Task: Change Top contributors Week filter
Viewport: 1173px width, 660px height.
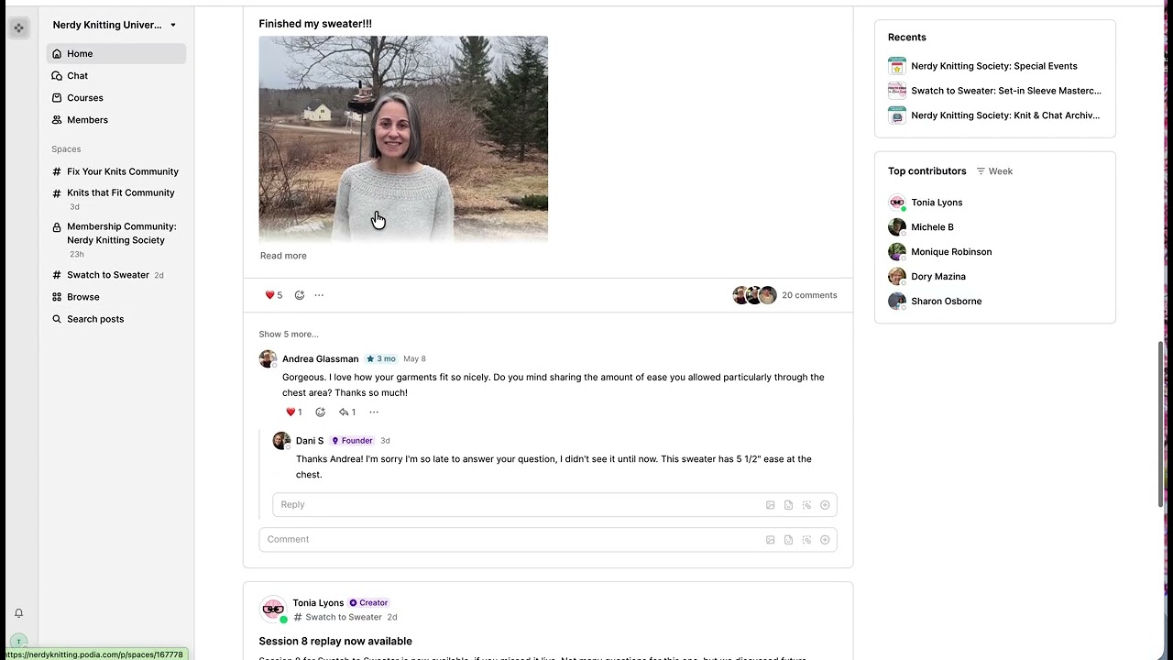Action: 994,171
